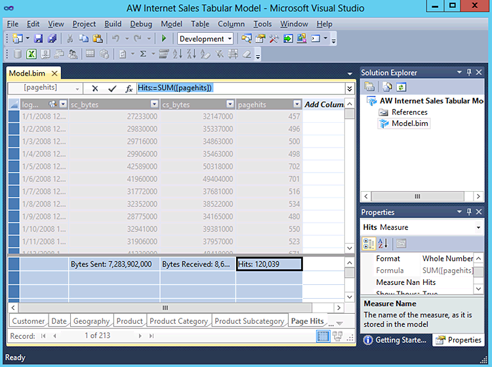Image resolution: width=492 pixels, height=367 pixels.
Task: Open the Model menu
Action: pos(171,24)
